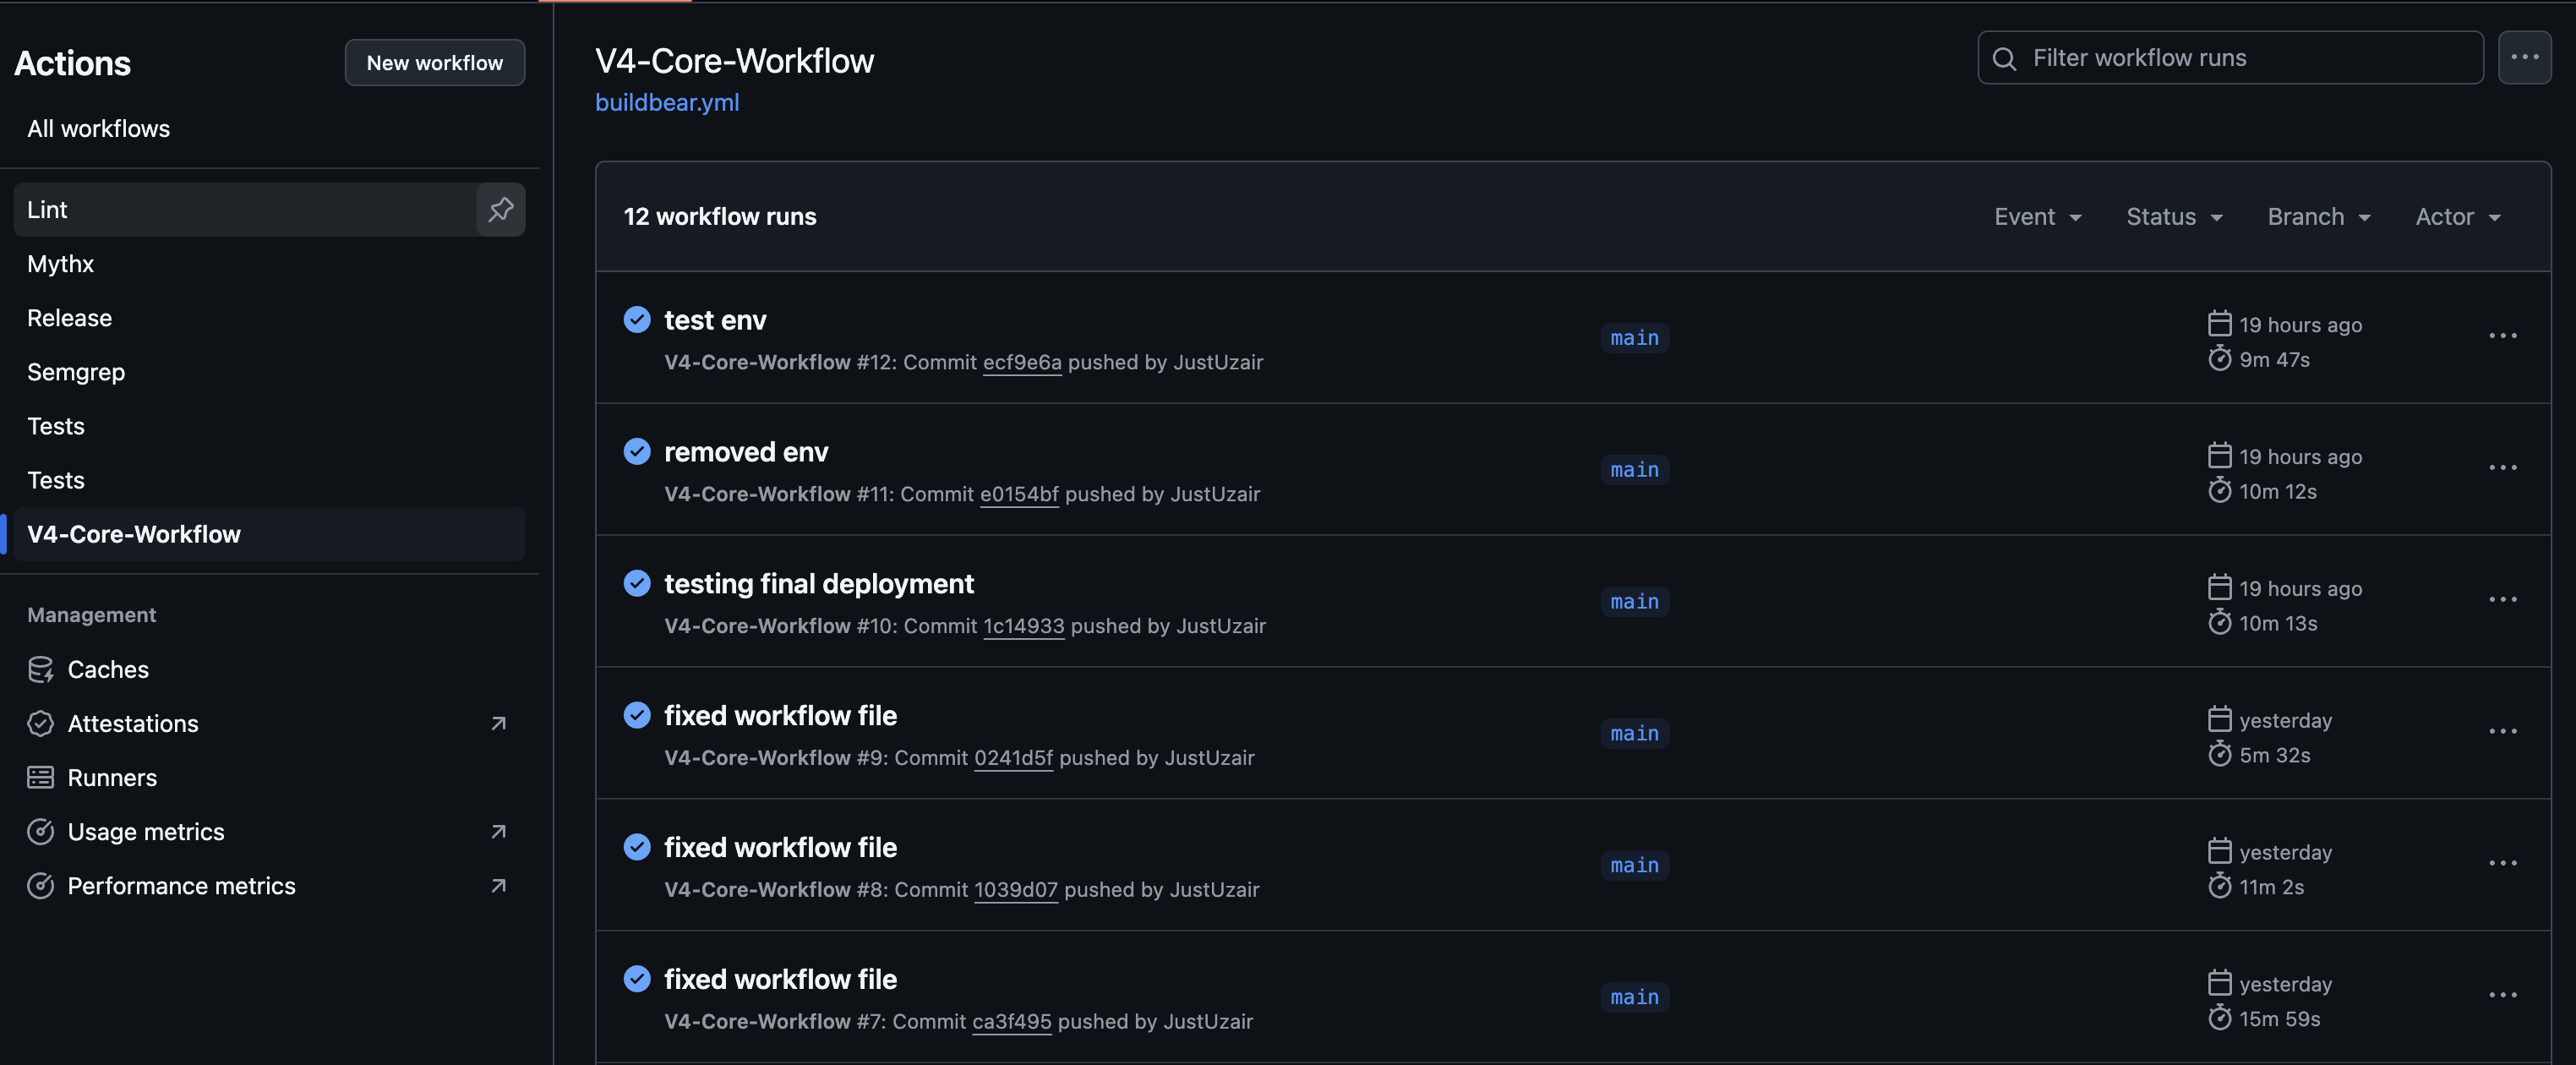Viewport: 2576px width, 1065px height.
Task: Open commit ecf9e6a details
Action: pyautogui.click(x=1022, y=362)
